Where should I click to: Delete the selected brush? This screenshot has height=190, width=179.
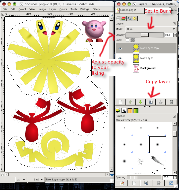[159, 183]
